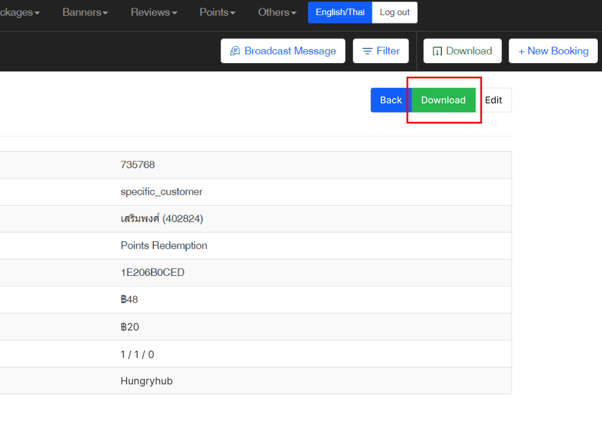Click the Edit button beside the green Download

tap(493, 100)
